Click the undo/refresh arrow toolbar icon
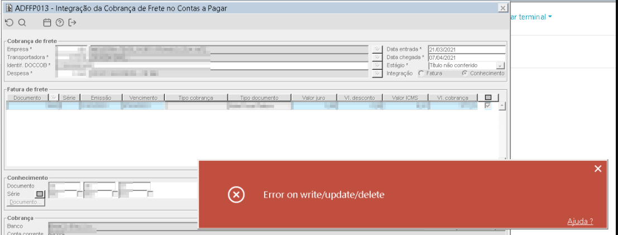The width and height of the screenshot is (618, 235). [9, 23]
